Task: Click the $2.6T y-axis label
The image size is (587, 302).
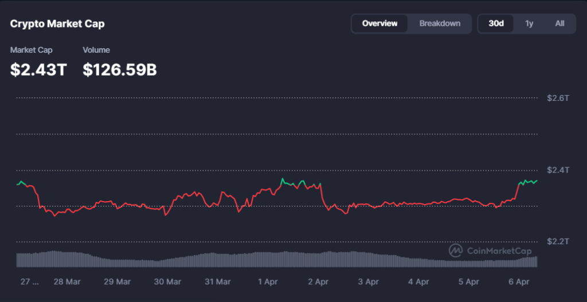Action: [558, 98]
